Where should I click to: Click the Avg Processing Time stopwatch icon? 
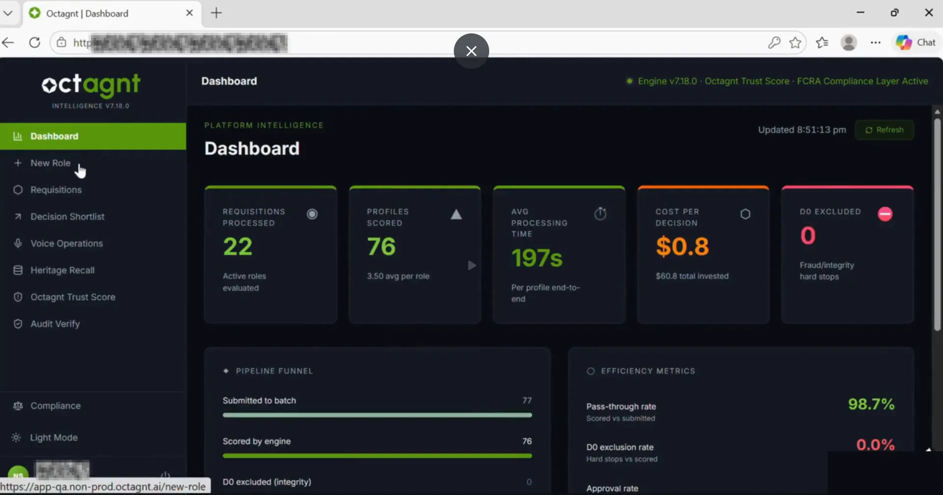coord(600,214)
